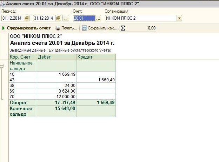Click report heading Анализ счета 20.01 за Декабрь 2014
This screenshot has width=219, height=162.
pos(62,43)
